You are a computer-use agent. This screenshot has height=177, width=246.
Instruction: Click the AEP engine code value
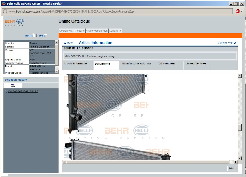coord(32,60)
